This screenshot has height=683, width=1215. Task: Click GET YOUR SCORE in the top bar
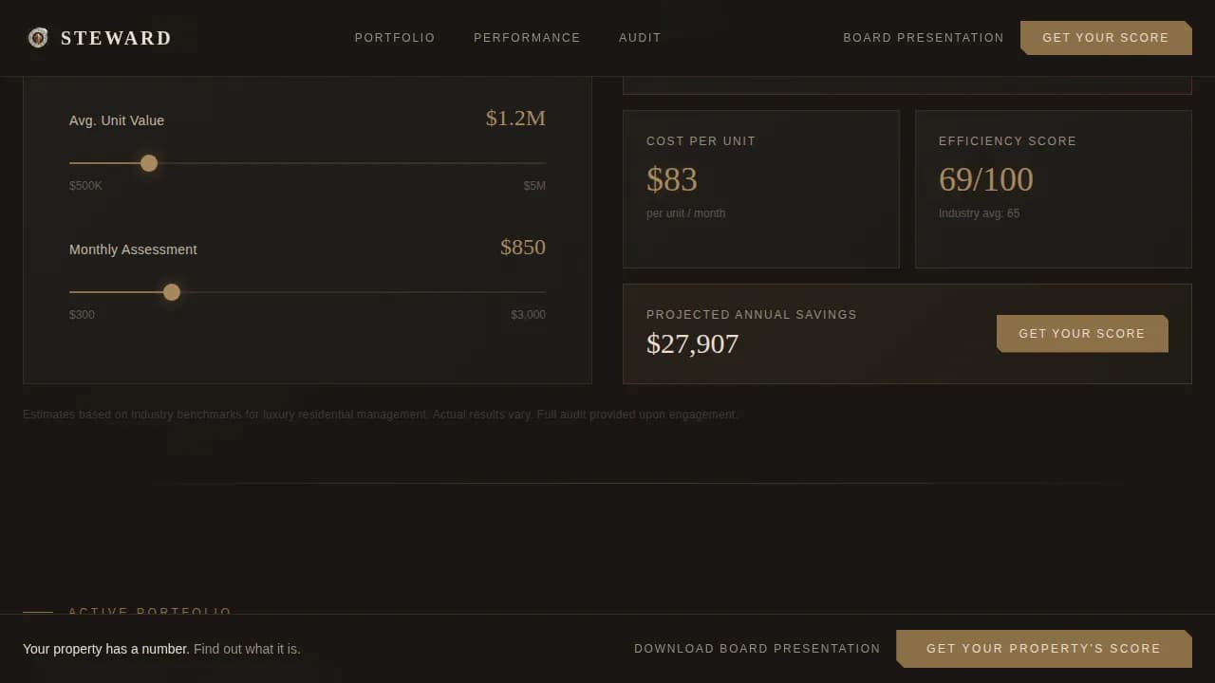(x=1106, y=38)
